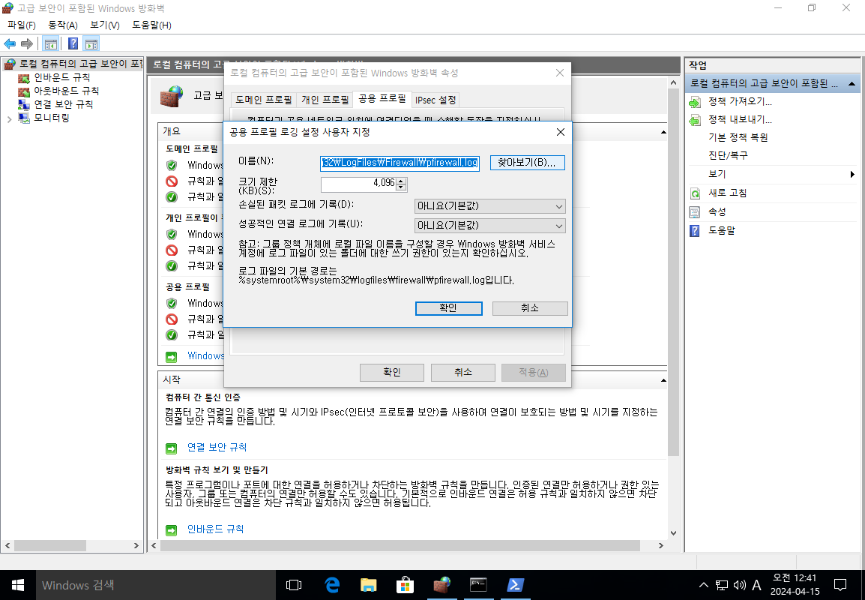The height and width of the screenshot is (600, 865).
Task: Click 정책 내보내기 export icon
Action: [x=695, y=120]
